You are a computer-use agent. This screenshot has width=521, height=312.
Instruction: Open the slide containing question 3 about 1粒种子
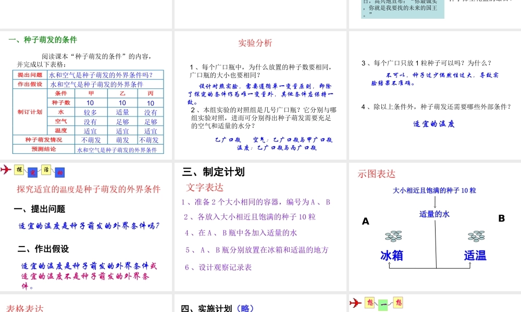pos(435,95)
